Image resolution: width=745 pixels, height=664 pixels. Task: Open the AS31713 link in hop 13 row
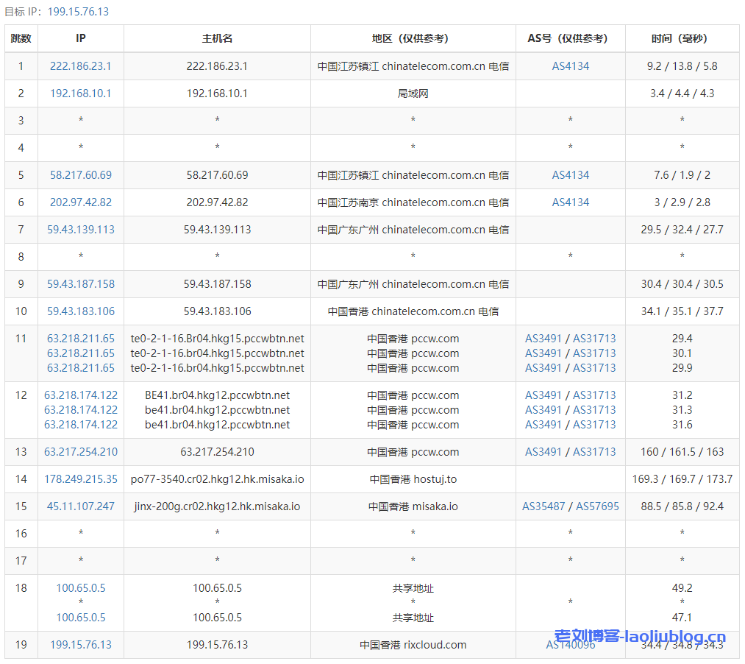(594, 452)
